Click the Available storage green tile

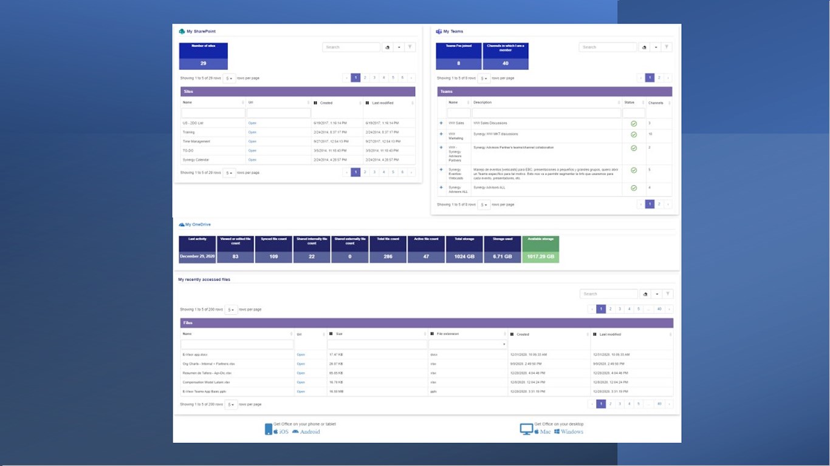pyautogui.click(x=541, y=249)
